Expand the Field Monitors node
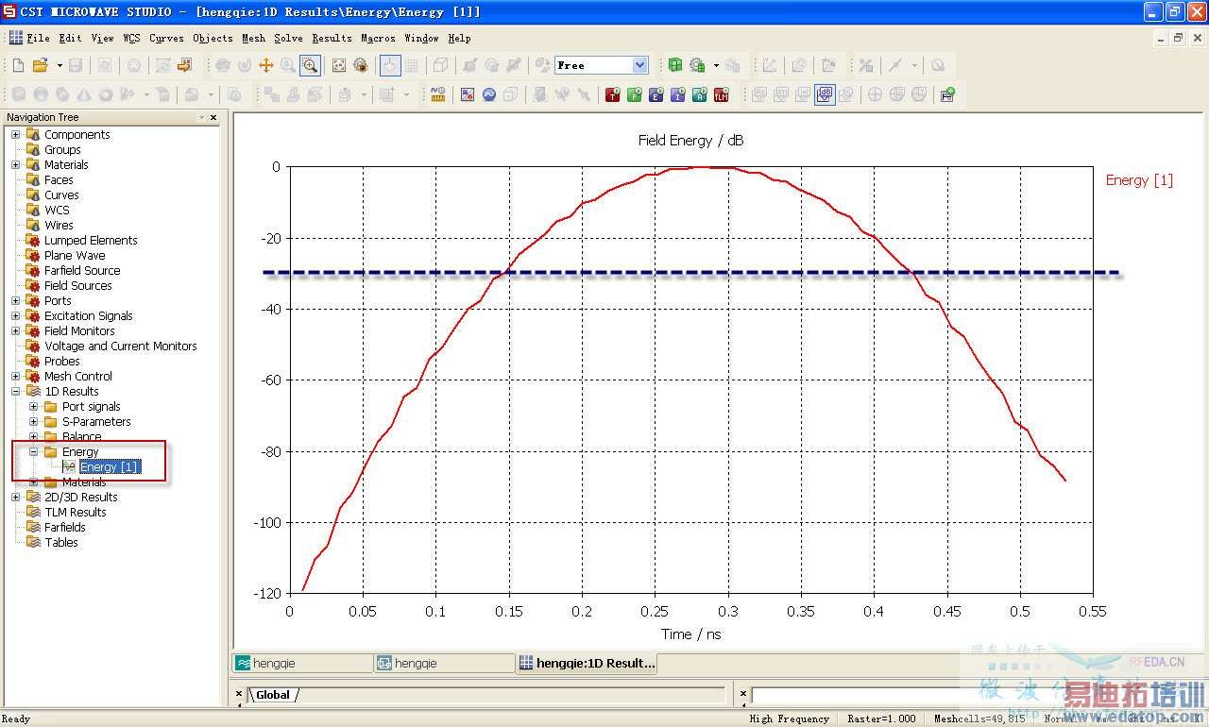Image resolution: width=1209 pixels, height=727 pixels. pos(15,330)
